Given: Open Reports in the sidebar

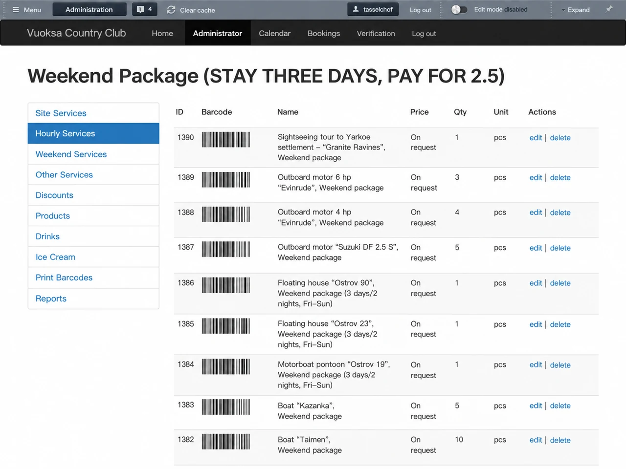Looking at the screenshot, I should coord(93,298).
